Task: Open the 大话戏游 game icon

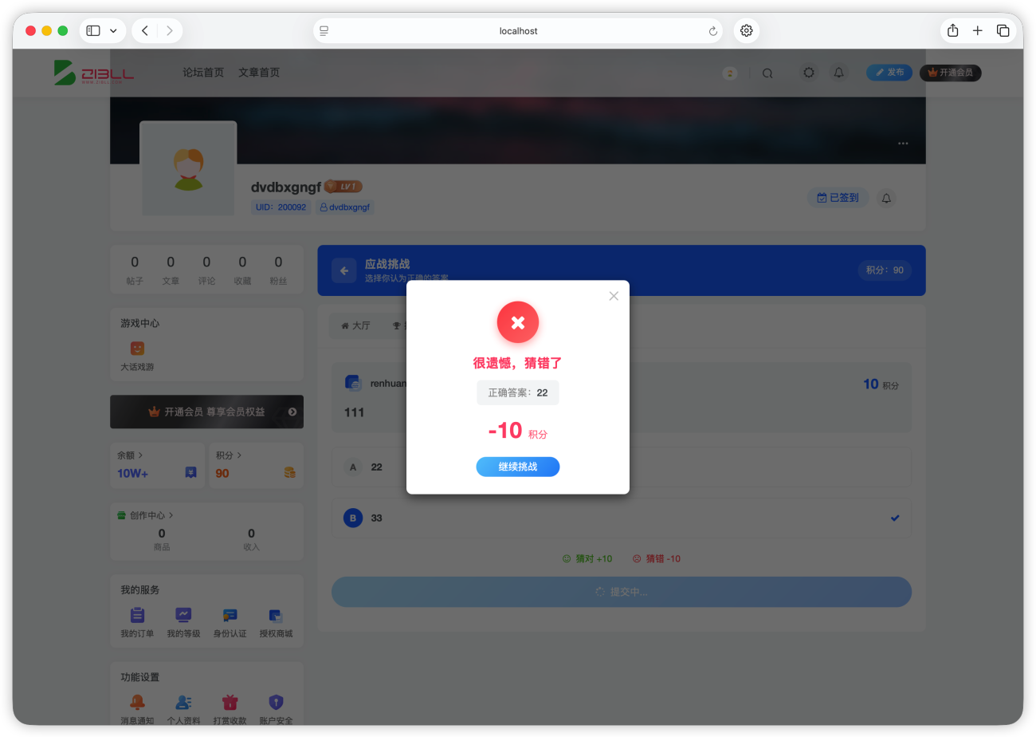Action: pos(137,349)
